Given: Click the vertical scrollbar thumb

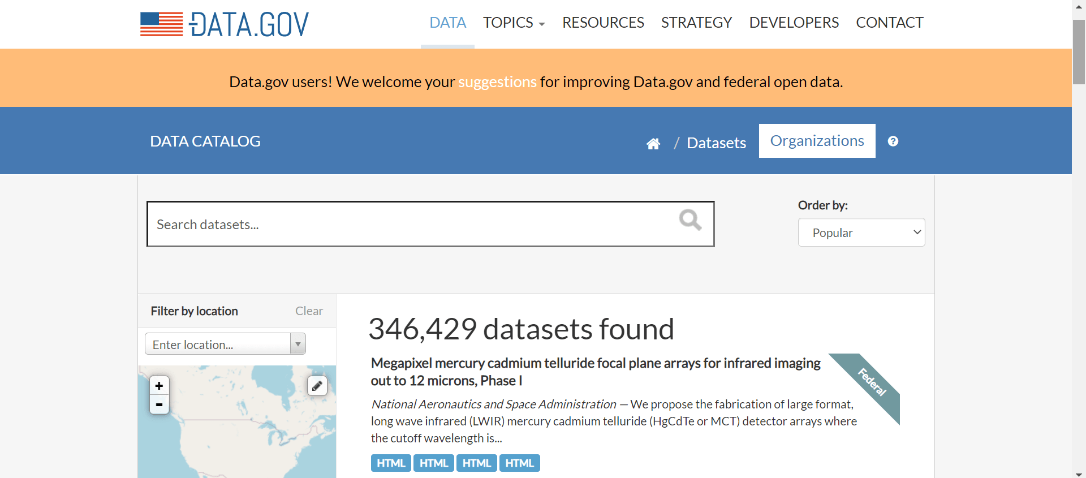Looking at the screenshot, I should (x=1079, y=52).
